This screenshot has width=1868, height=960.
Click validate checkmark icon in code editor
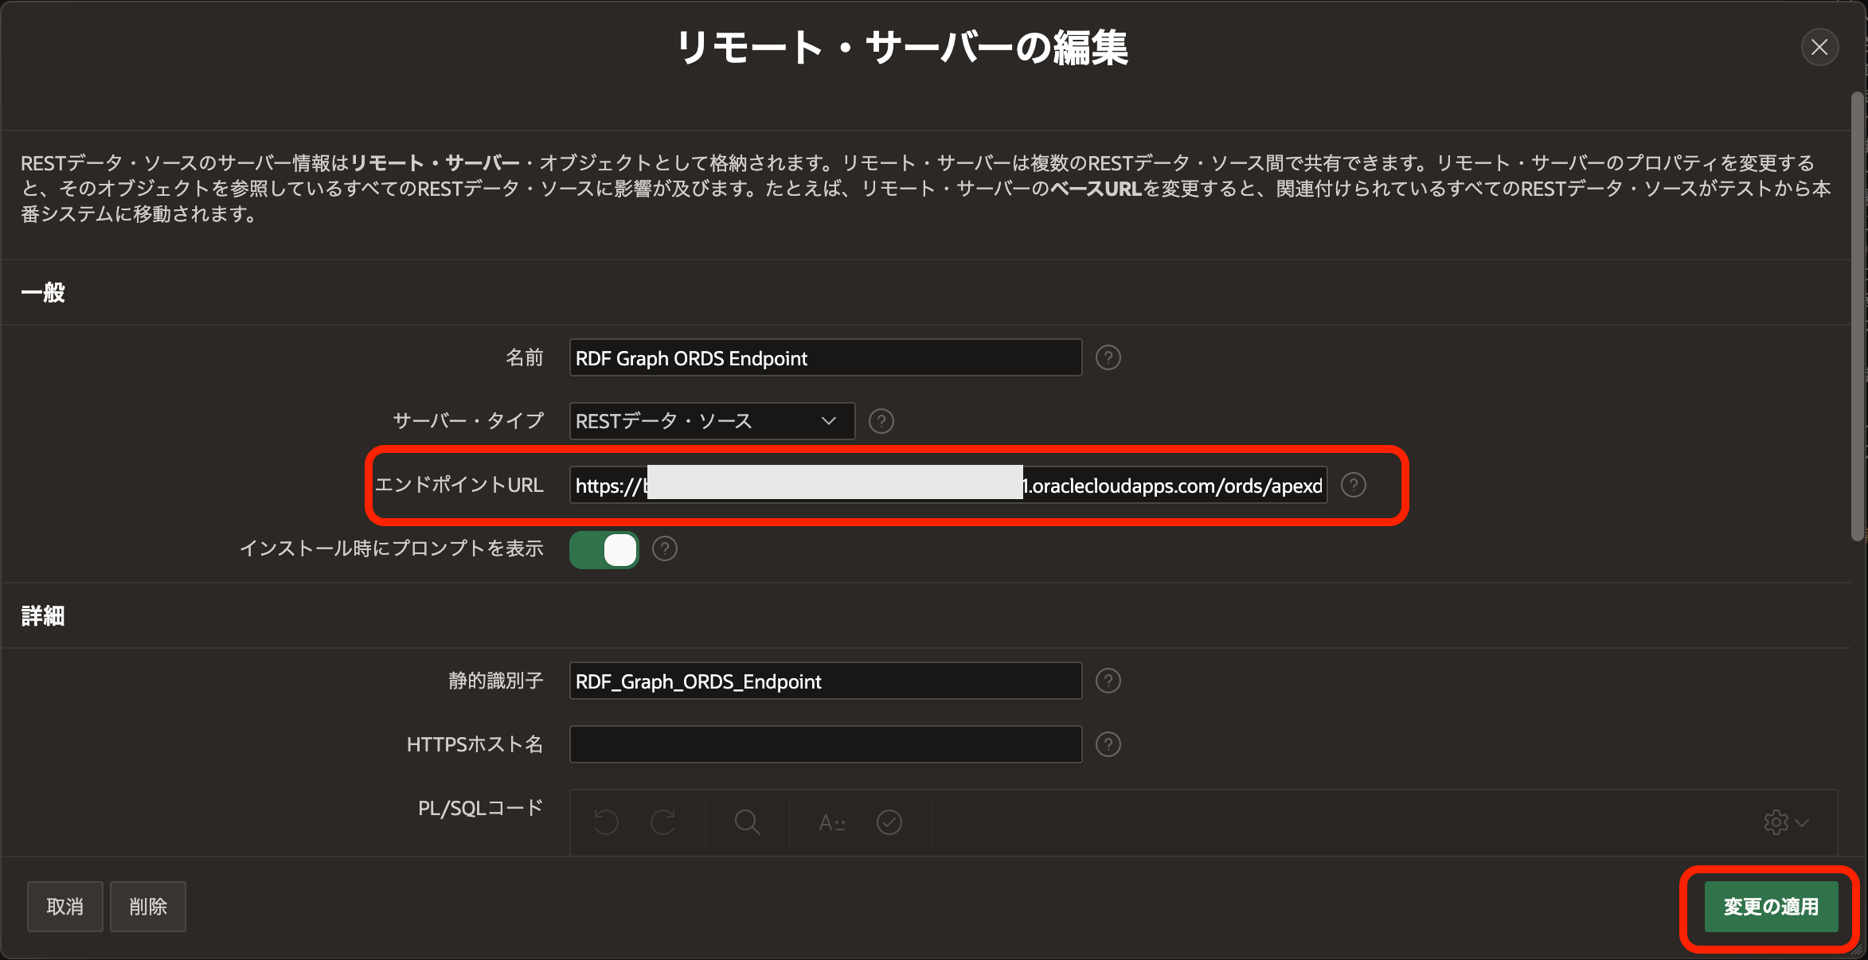click(x=889, y=822)
